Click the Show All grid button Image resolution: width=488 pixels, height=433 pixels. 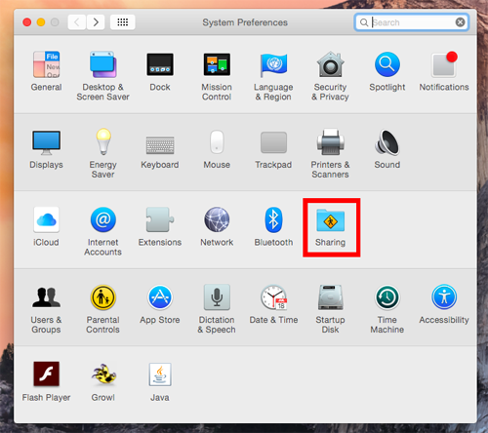click(x=122, y=22)
